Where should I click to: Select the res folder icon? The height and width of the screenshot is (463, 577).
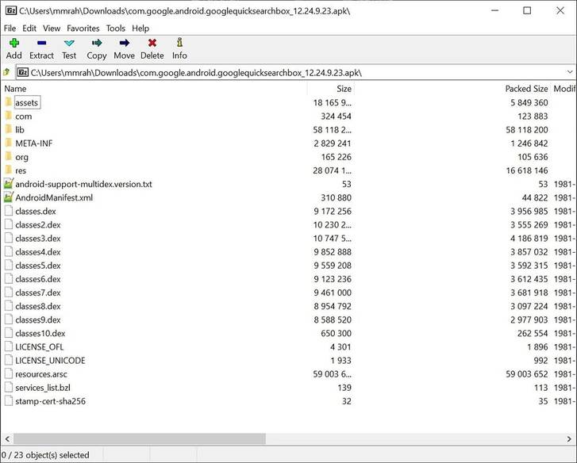tap(9, 170)
